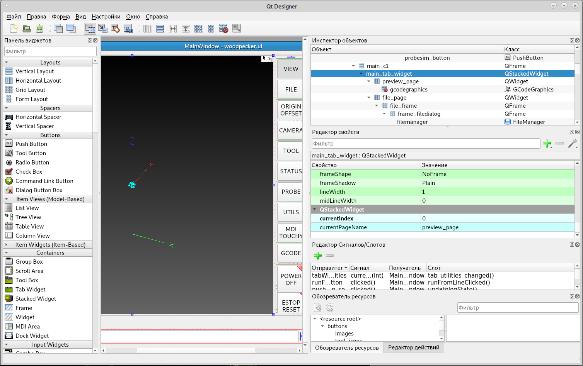This screenshot has width=583, height=366.
Task: Close the Панель виджетов dock
Action: coord(95,41)
